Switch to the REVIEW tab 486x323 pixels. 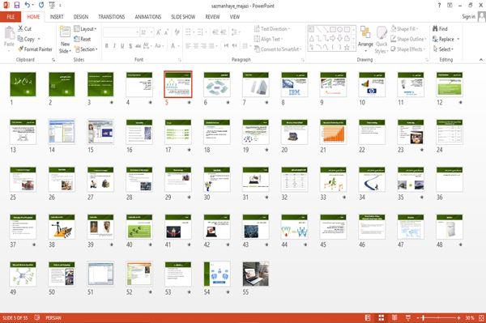(x=212, y=17)
